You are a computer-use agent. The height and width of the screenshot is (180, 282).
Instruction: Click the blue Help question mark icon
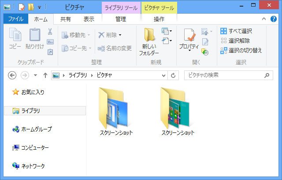pyautogui.click(x=274, y=19)
